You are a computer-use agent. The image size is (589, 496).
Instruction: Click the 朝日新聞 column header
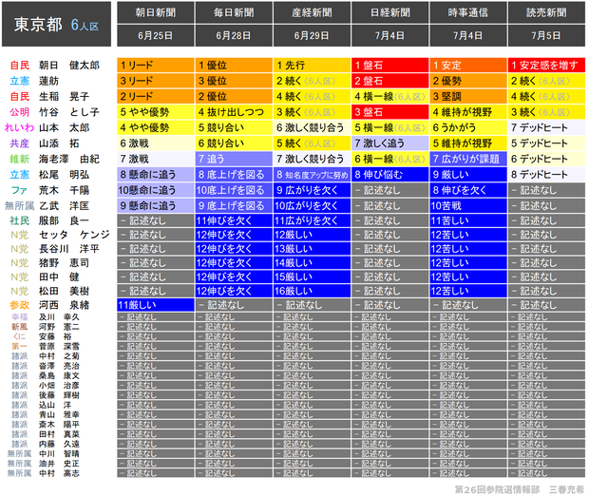coord(156,12)
